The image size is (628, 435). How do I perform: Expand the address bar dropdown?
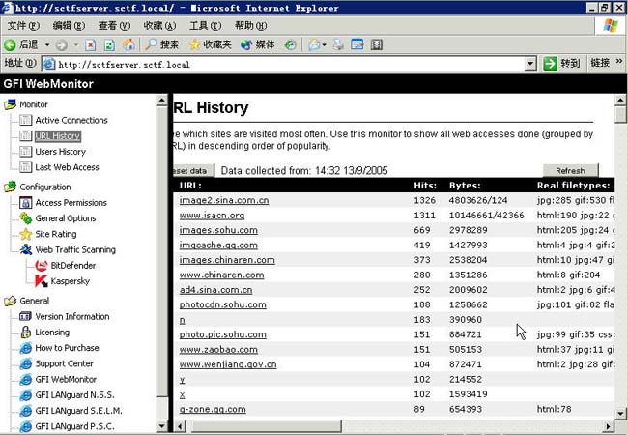(530, 64)
